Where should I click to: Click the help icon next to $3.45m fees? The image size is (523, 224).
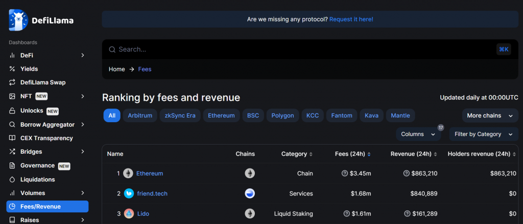(345, 174)
